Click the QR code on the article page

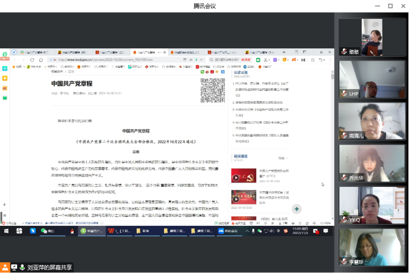point(212,90)
